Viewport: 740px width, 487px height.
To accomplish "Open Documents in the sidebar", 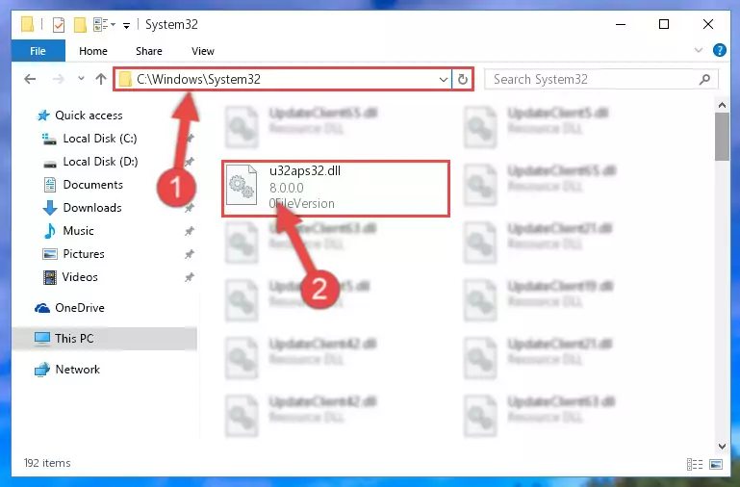I will tap(93, 185).
